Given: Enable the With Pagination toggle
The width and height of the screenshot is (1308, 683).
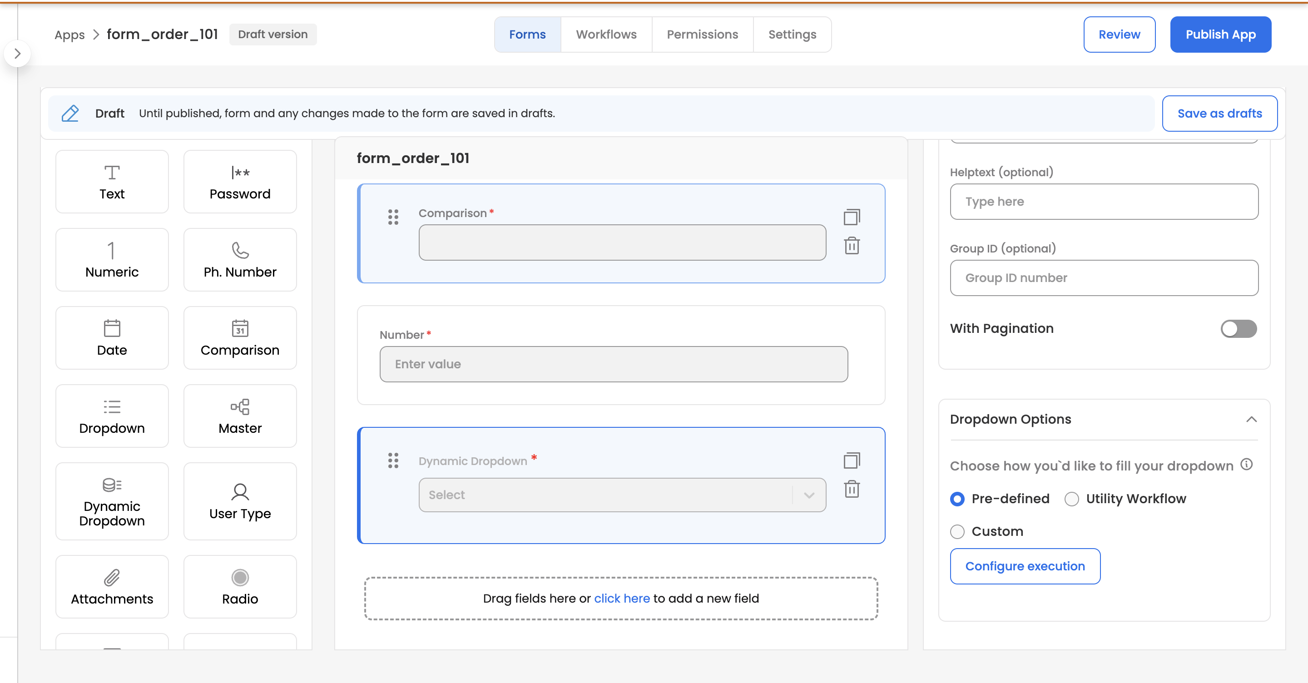Looking at the screenshot, I should click(1238, 328).
